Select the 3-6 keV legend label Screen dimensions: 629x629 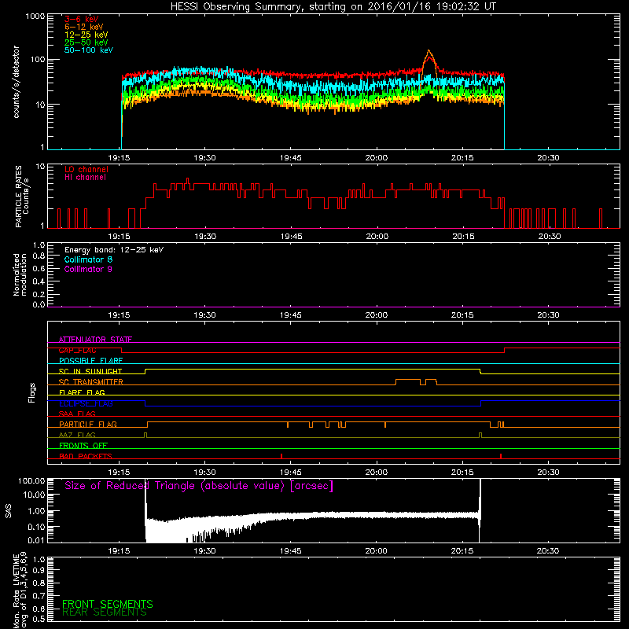(82, 19)
